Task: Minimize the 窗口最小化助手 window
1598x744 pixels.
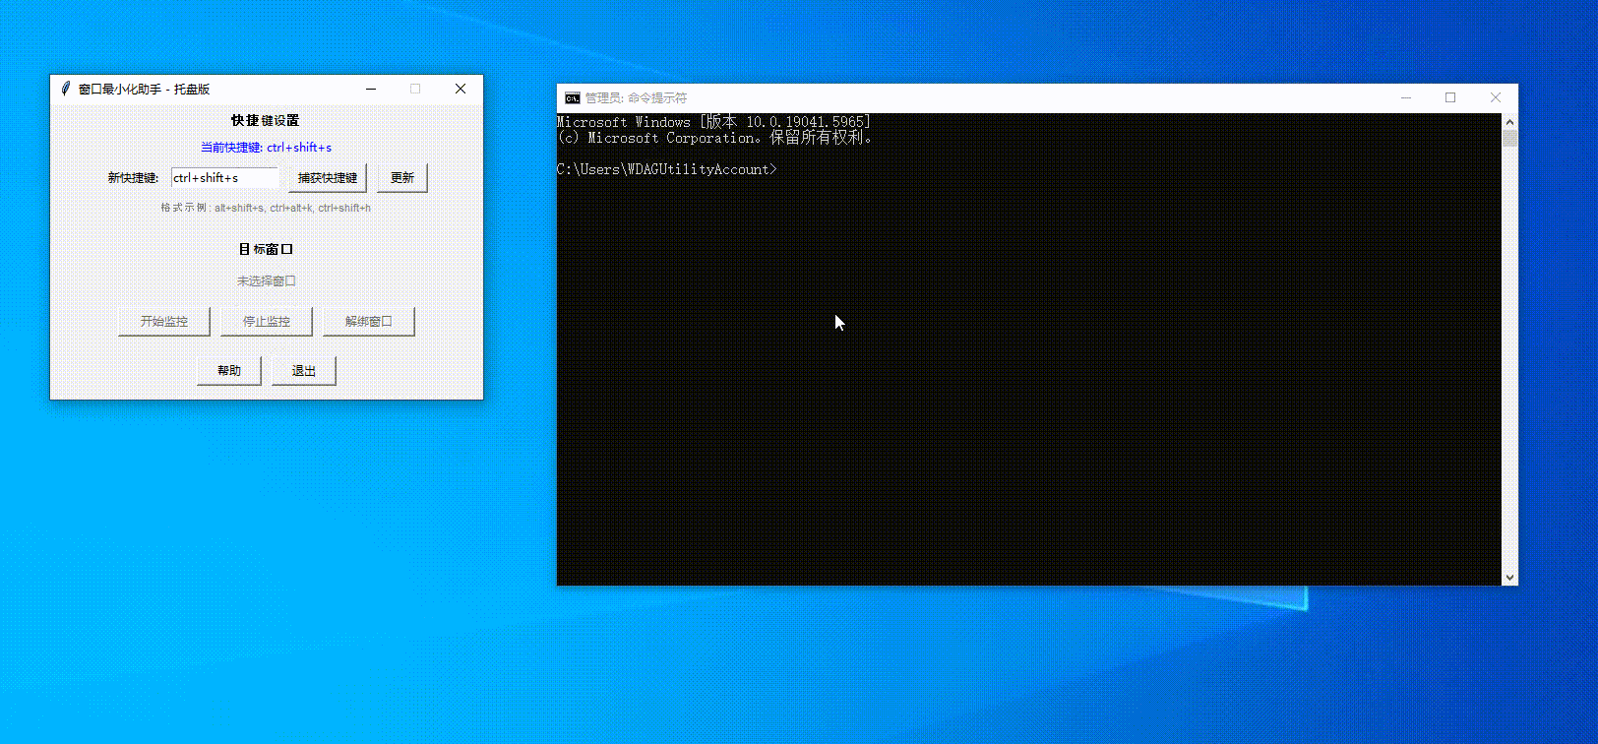Action: pyautogui.click(x=371, y=89)
